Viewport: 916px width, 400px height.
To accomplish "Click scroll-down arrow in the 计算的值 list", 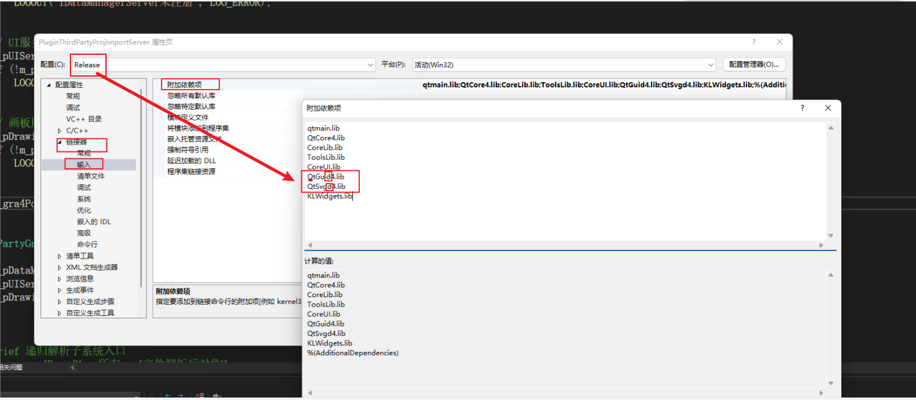I will (x=831, y=383).
